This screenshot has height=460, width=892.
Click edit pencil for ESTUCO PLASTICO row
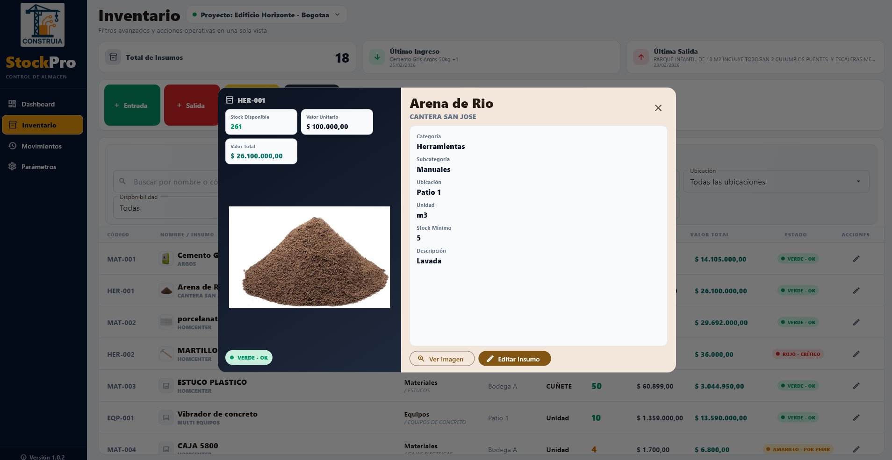tap(856, 386)
